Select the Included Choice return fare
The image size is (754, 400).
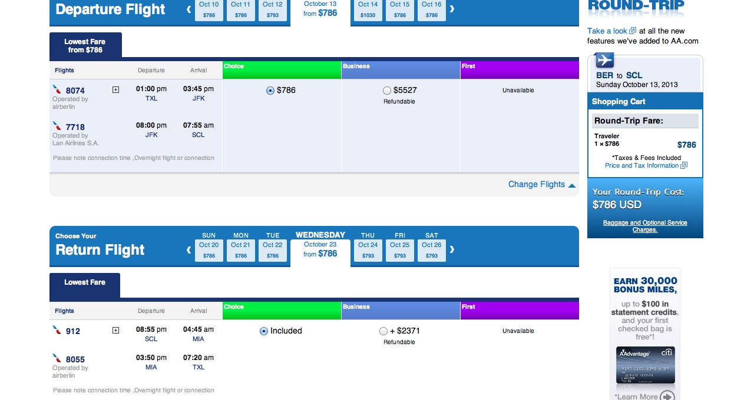(x=264, y=331)
